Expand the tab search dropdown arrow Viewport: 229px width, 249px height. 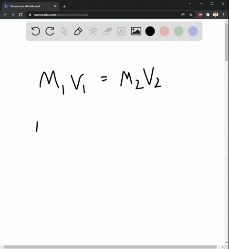pos(190,4)
